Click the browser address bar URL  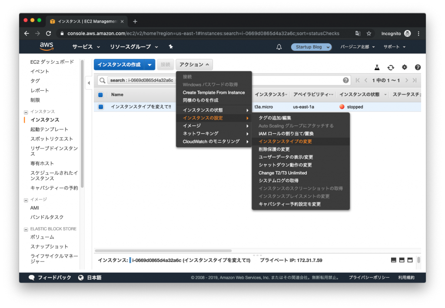[203, 33]
